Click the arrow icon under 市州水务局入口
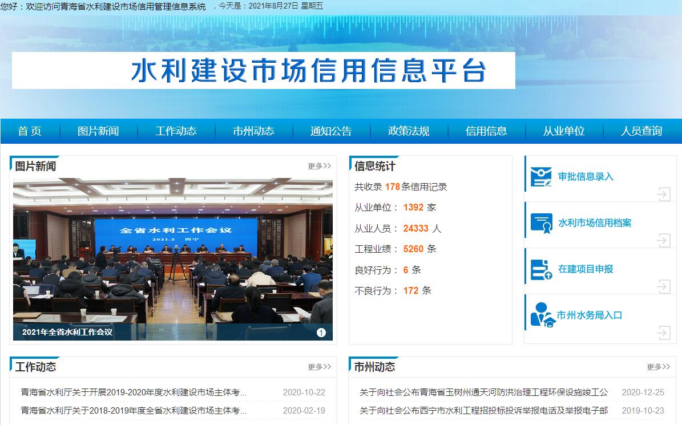The width and height of the screenshot is (682, 425). coord(663,333)
